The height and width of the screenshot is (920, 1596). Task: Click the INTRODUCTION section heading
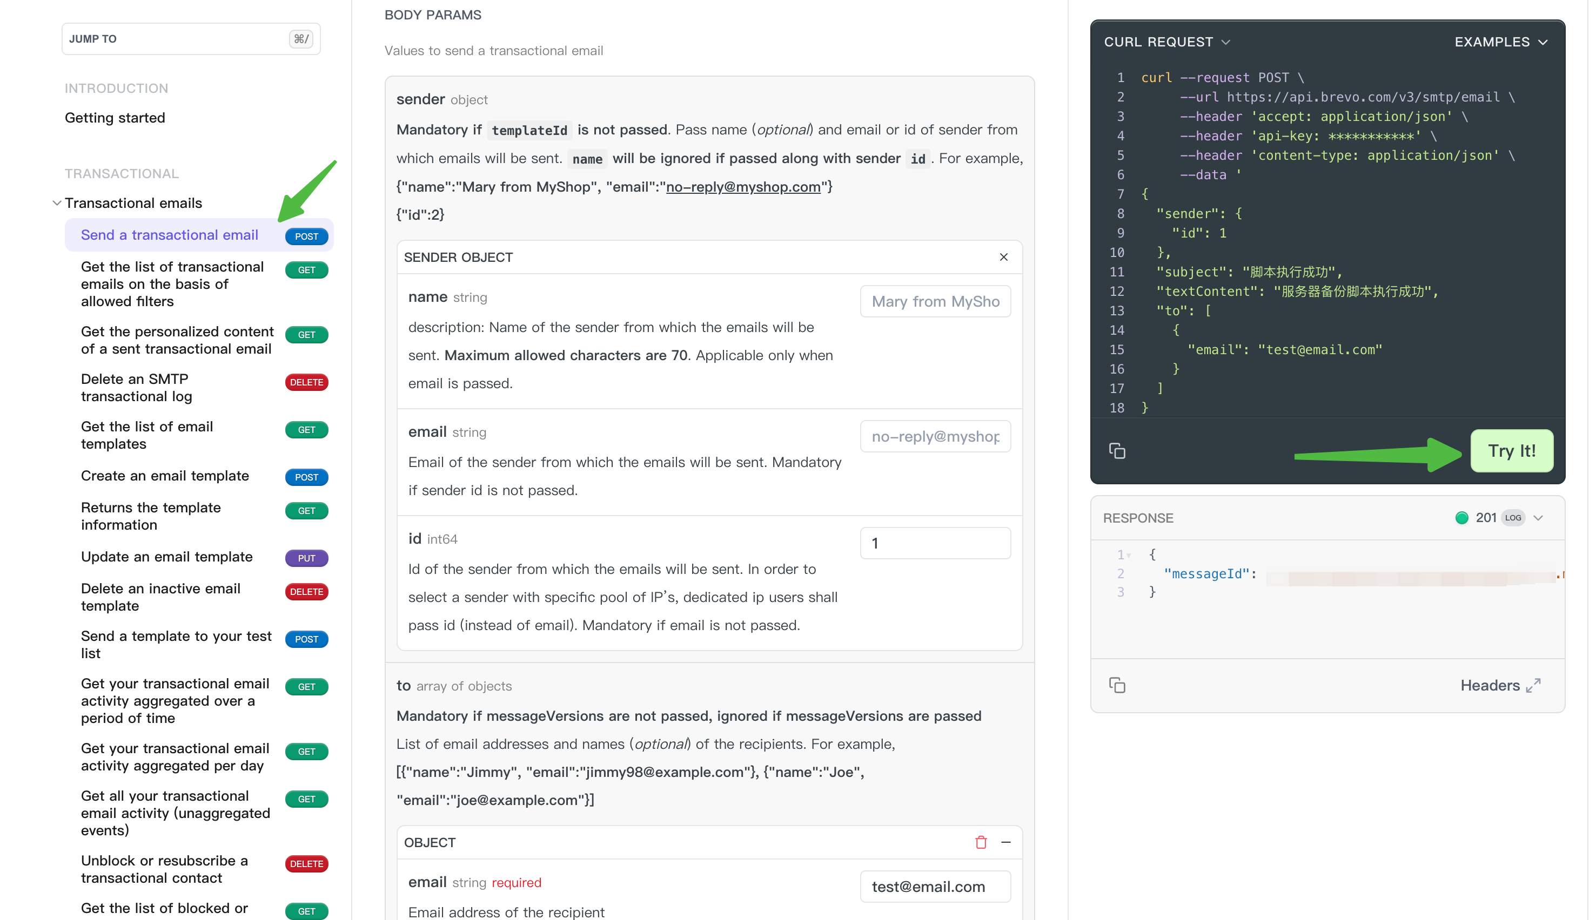coord(116,89)
